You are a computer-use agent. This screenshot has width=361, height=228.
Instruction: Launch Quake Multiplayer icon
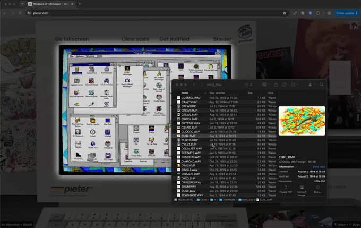(127, 71)
